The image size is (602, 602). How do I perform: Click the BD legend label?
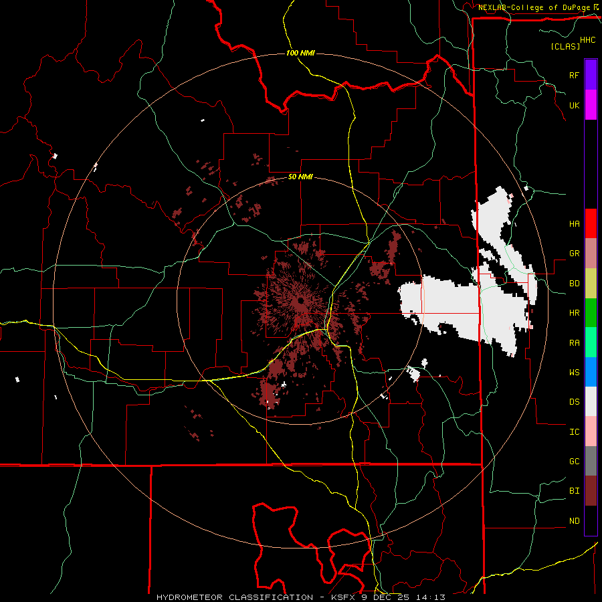click(x=574, y=284)
